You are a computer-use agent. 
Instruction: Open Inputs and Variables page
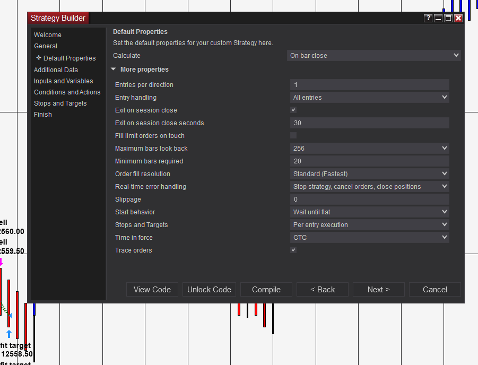(64, 81)
